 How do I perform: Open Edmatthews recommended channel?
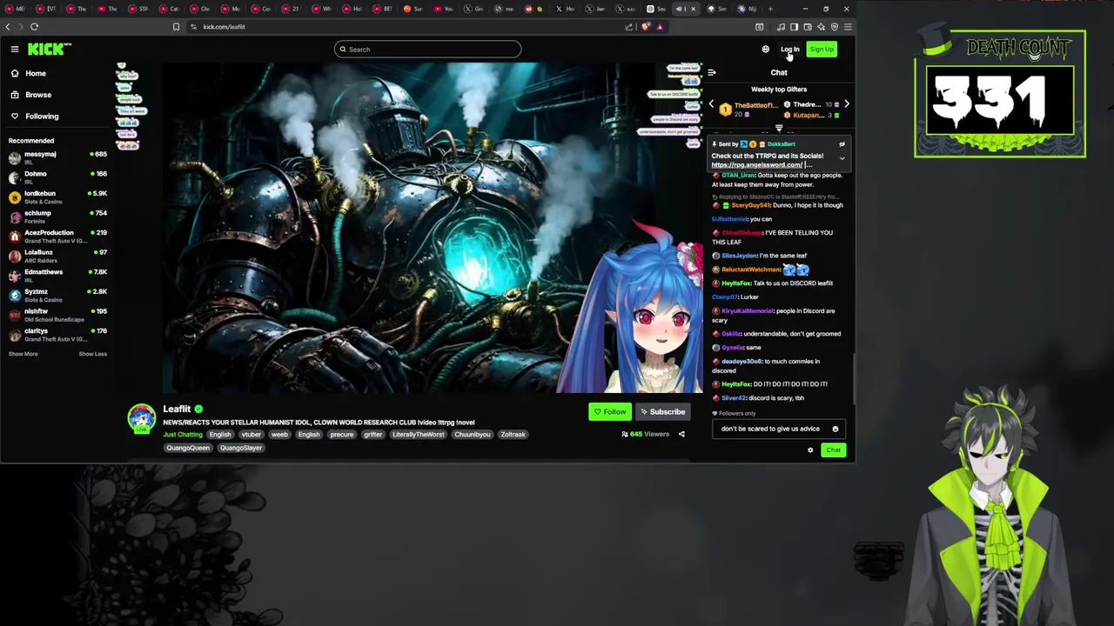click(x=57, y=276)
